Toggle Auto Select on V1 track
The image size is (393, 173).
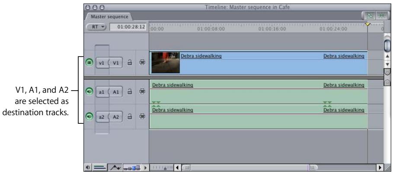pyautogui.click(x=142, y=63)
